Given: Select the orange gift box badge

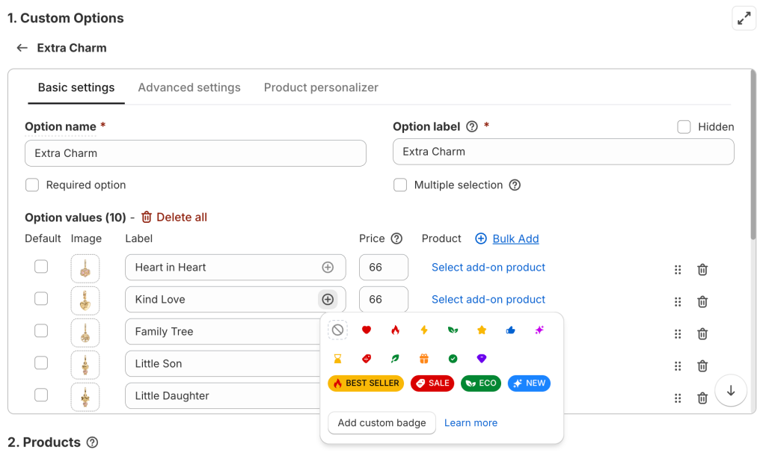Looking at the screenshot, I should (x=424, y=359).
